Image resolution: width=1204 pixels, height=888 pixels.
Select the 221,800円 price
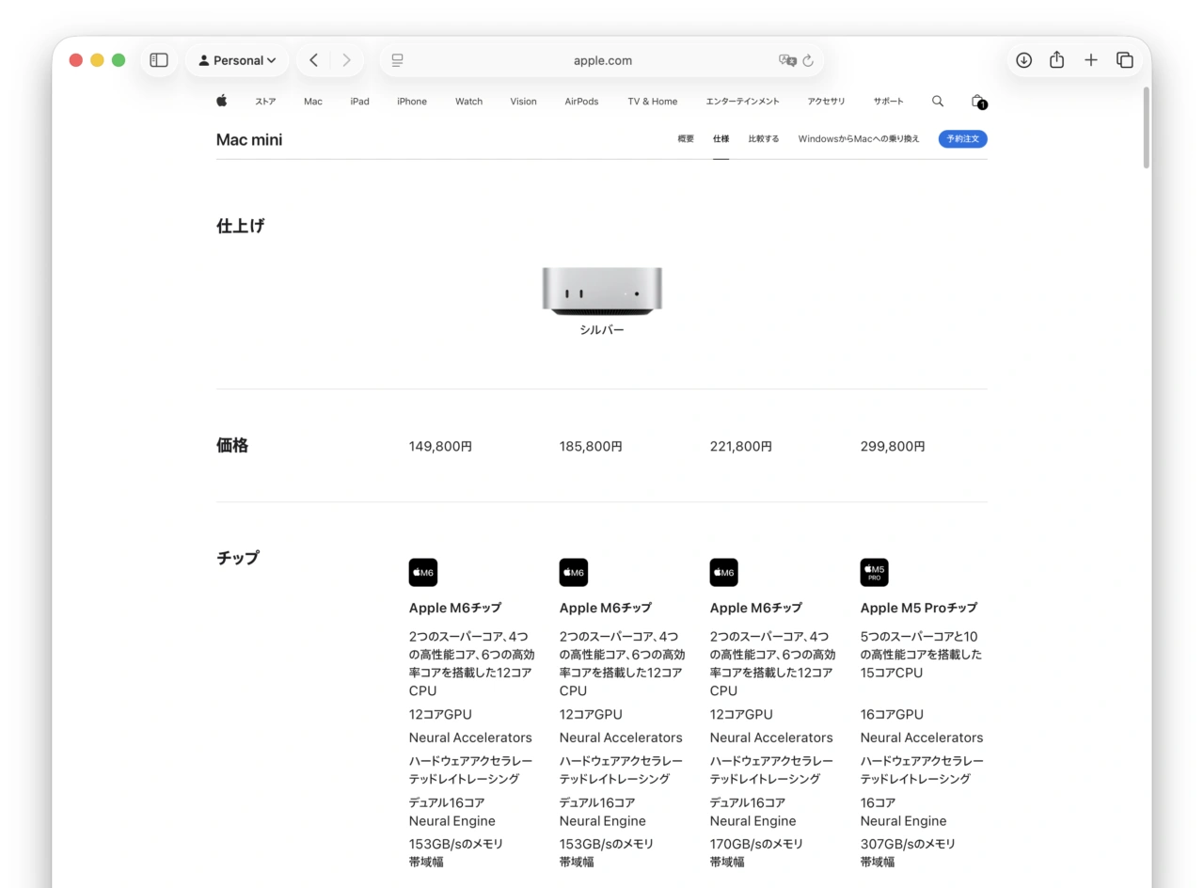click(x=741, y=446)
